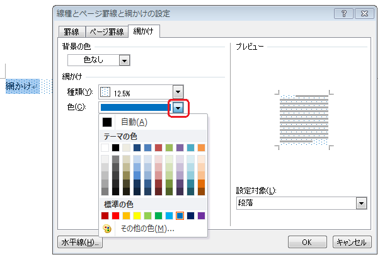
Task: Toggle the 色 color dropdown arrow
Action: [x=179, y=108]
